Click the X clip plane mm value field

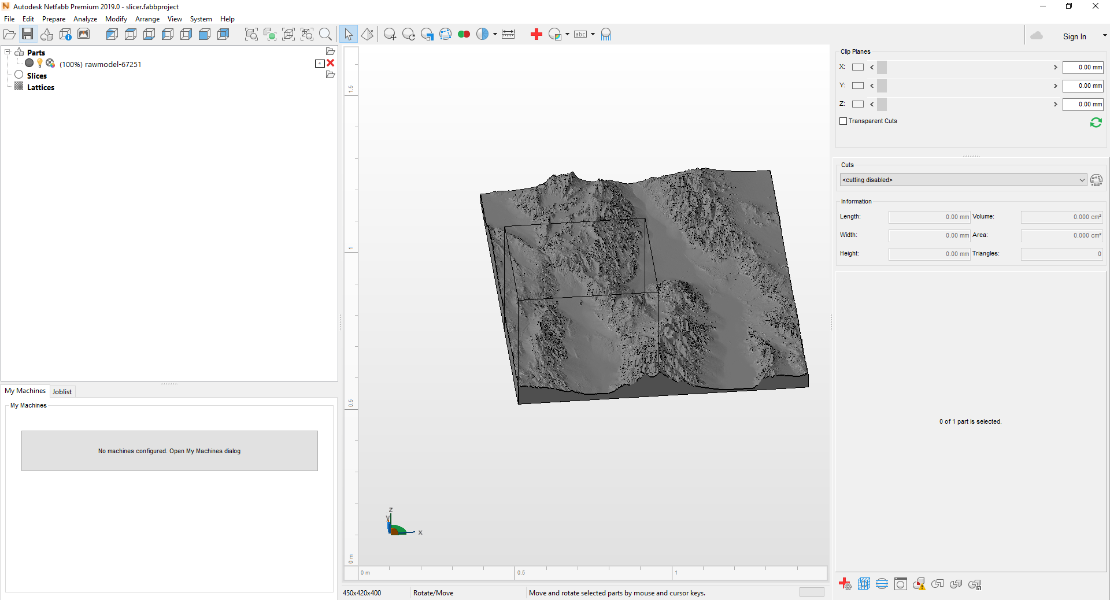(x=1083, y=68)
